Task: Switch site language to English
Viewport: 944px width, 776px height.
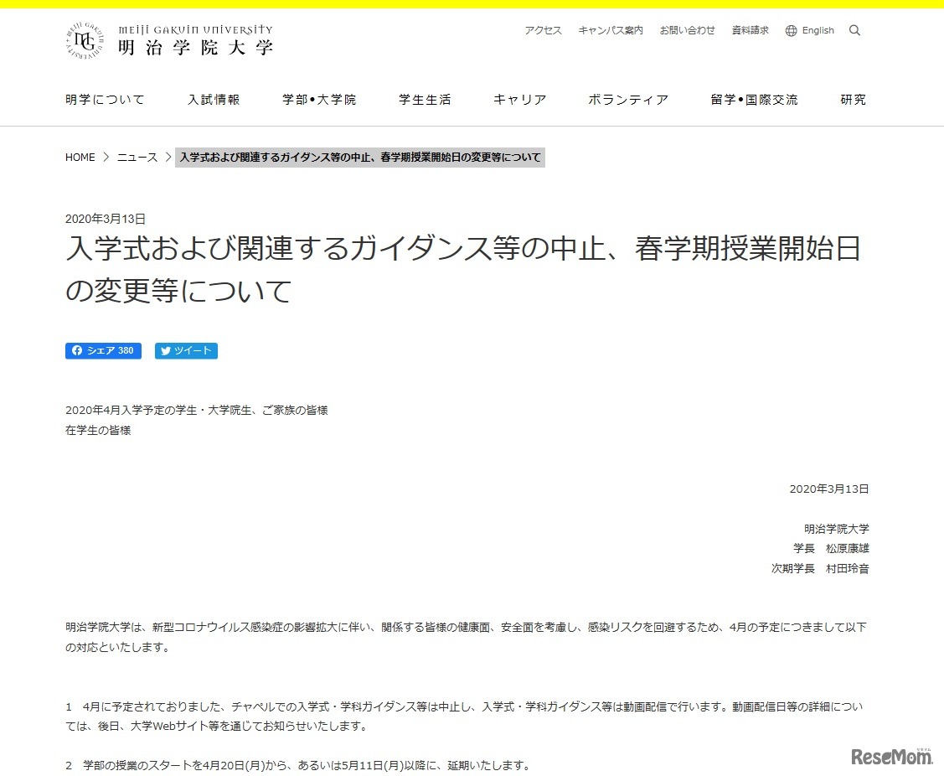Action: pos(818,30)
